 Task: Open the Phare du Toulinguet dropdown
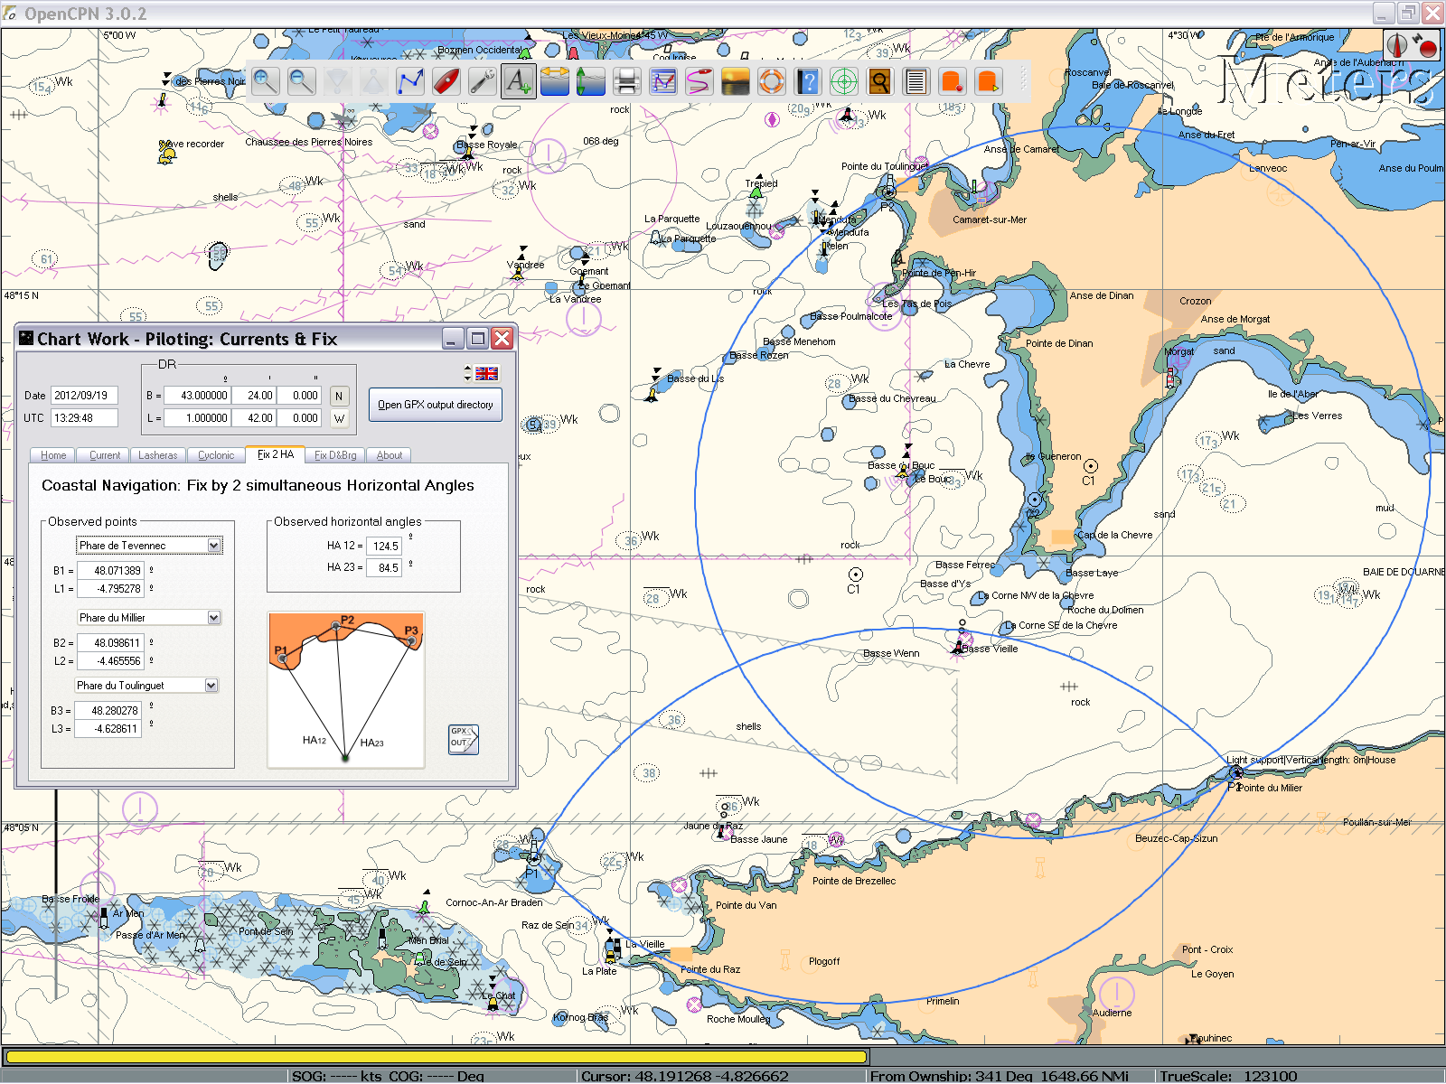click(x=211, y=686)
